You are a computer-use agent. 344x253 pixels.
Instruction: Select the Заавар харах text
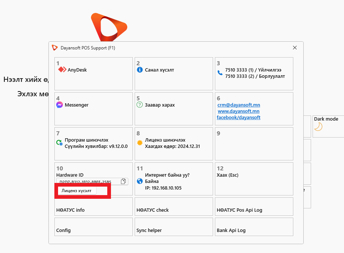160,105
